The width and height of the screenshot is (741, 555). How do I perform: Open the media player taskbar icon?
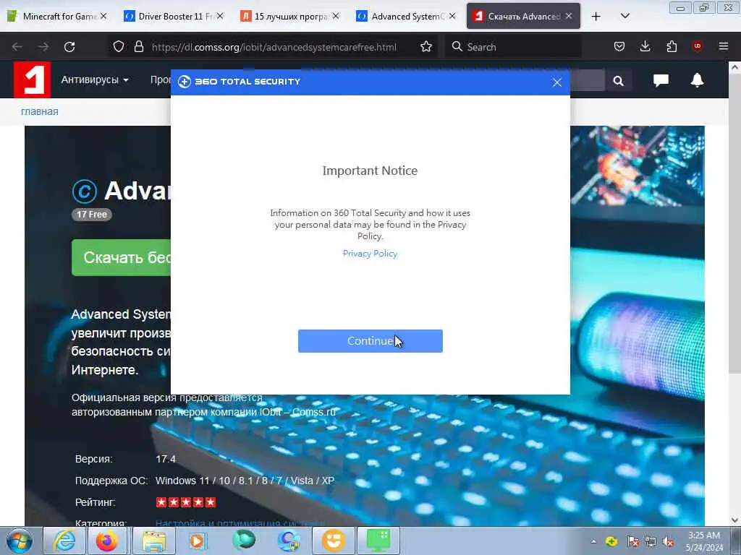(198, 541)
